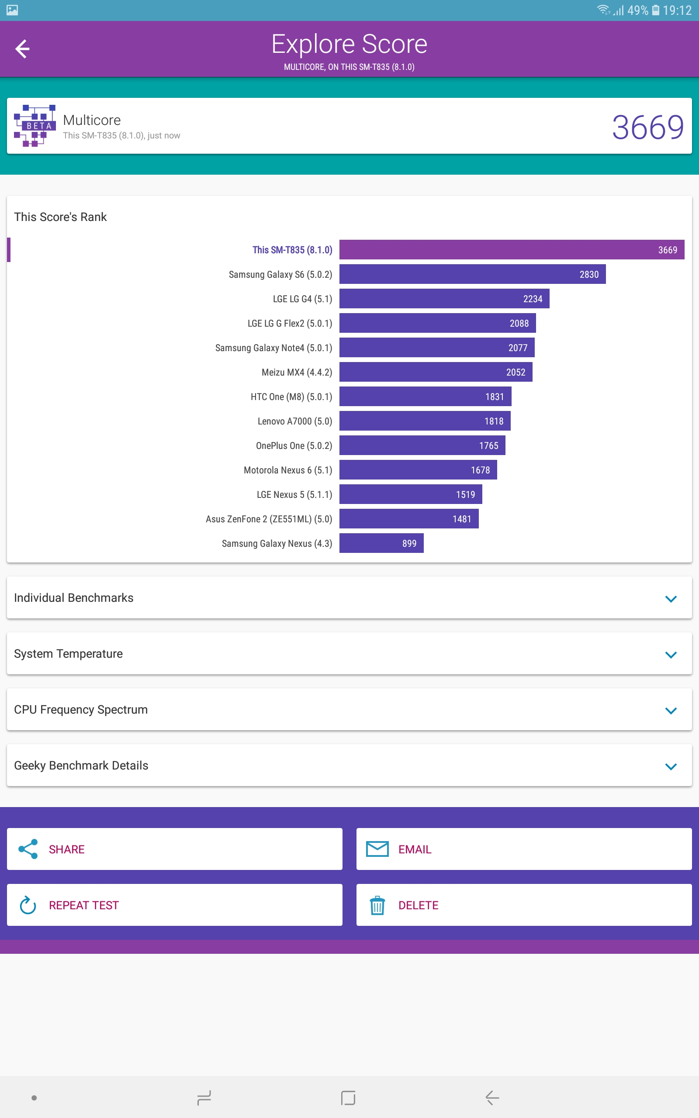Tap the LGE Nexus 5 (5.1.1) label
This screenshot has height=1118, width=699.
[x=294, y=495]
